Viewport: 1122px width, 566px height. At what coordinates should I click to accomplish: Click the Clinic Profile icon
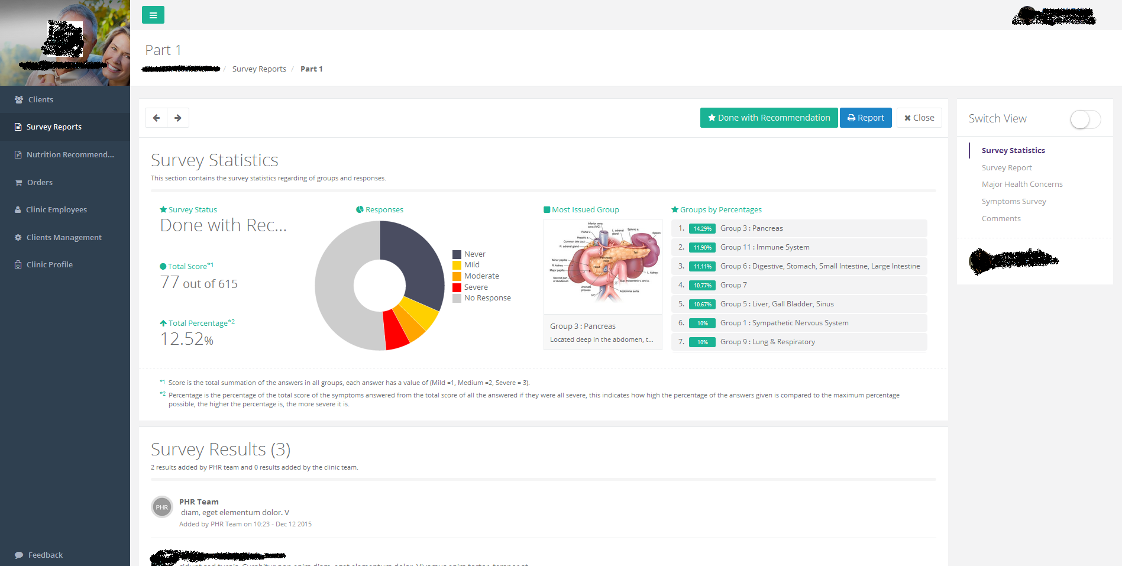[x=18, y=265]
